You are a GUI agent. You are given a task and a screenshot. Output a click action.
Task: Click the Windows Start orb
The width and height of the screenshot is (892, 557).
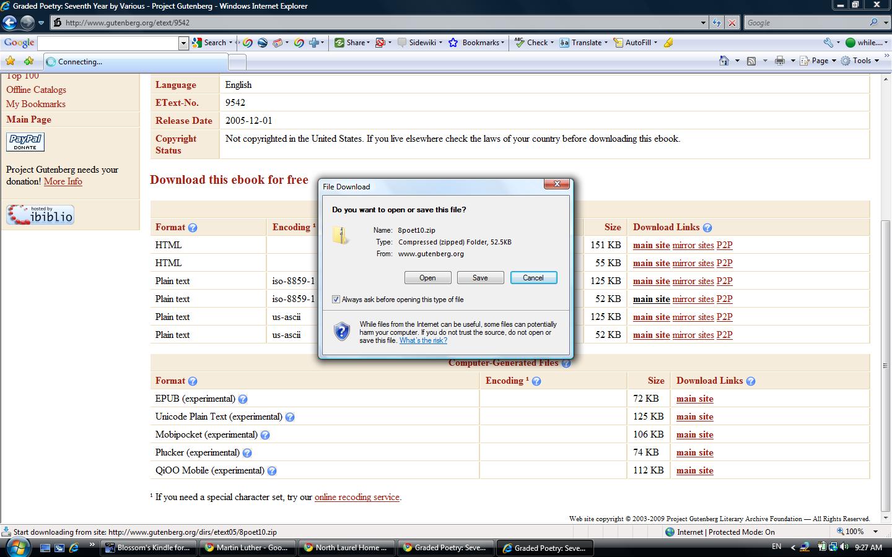[17, 547]
